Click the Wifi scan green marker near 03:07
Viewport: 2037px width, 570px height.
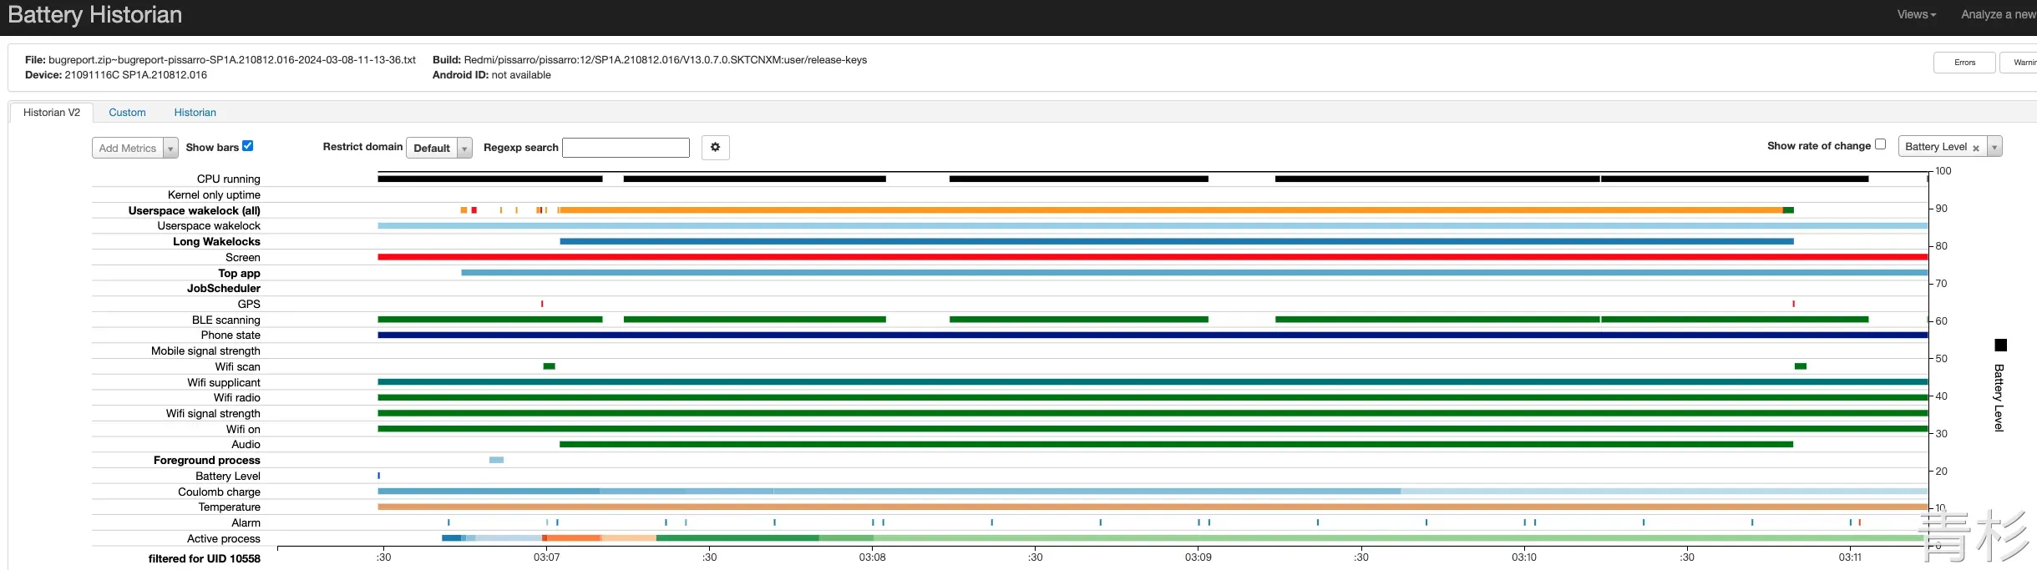(549, 366)
